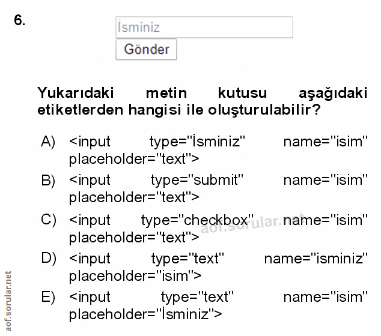Screen dimensions: 381x336
Task: Click name="isim" text in option B
Action: tap(325, 180)
